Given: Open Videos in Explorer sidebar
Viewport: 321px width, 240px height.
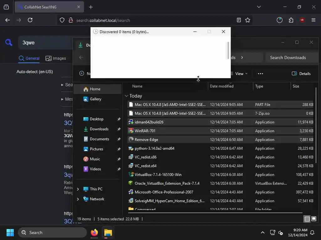Looking at the screenshot, I should tap(97, 169).
